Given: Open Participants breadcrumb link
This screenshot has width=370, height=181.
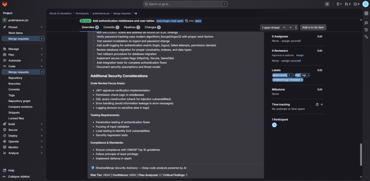Looking at the screenshot, I should pos(82,13).
